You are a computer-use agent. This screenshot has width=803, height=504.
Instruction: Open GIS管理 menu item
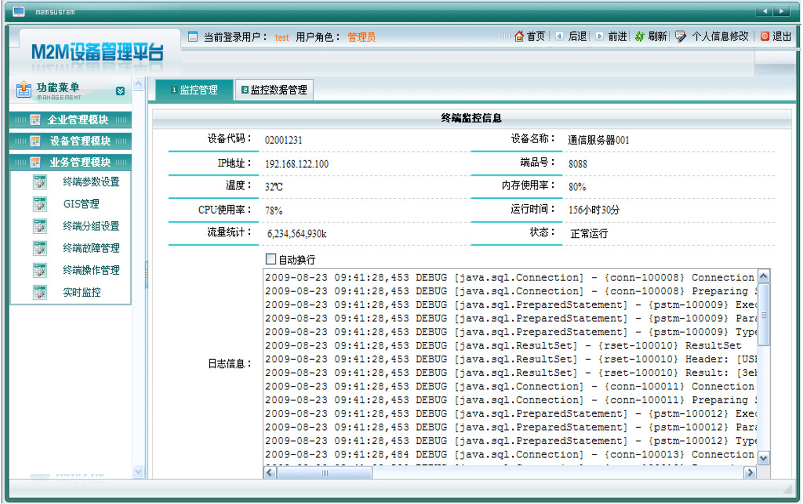[81, 204]
